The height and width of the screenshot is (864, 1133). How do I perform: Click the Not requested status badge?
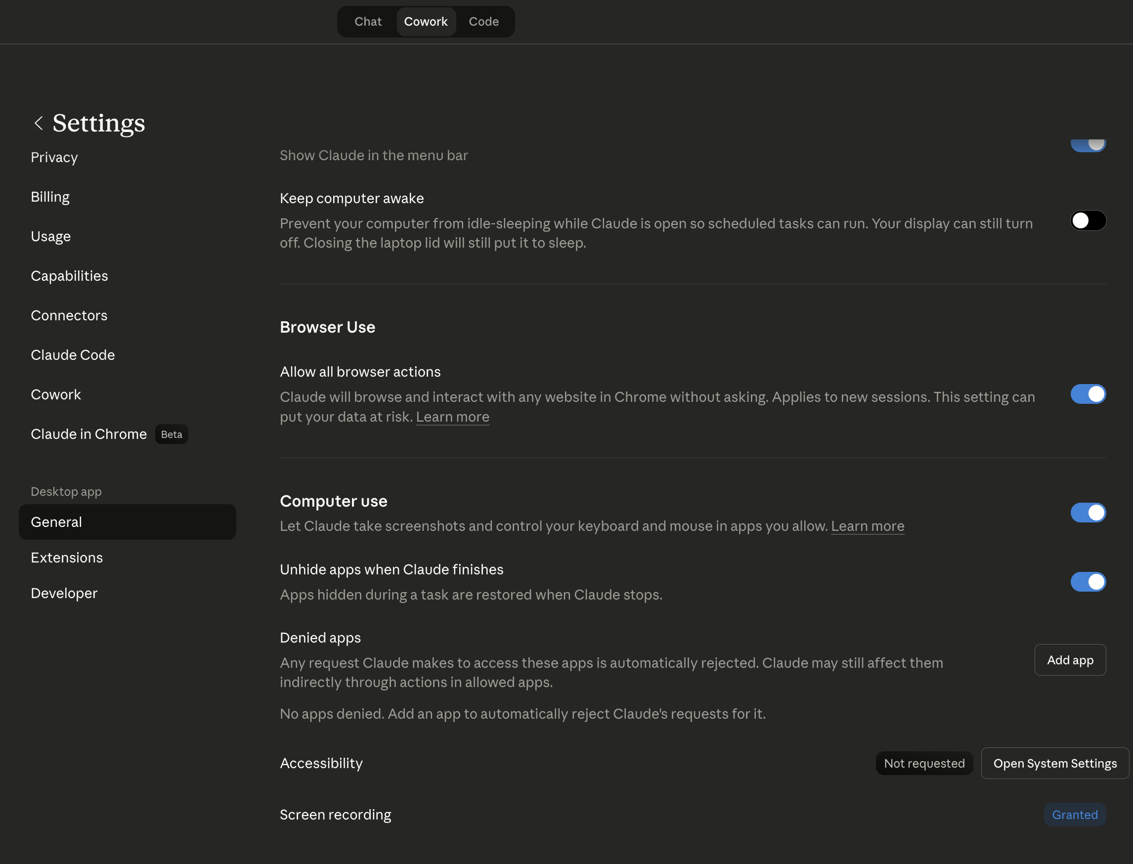(924, 764)
